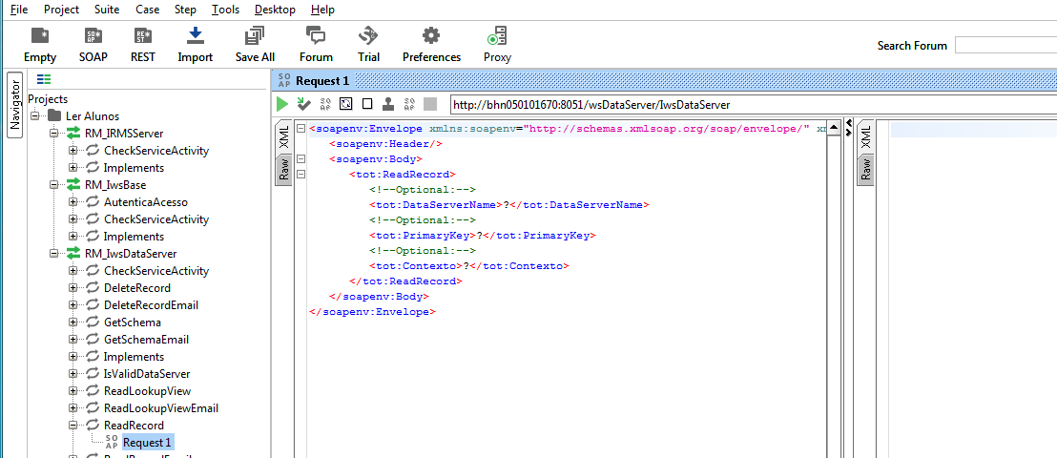
Task: Click the empty square icon in request toolbar
Action: pyautogui.click(x=366, y=104)
